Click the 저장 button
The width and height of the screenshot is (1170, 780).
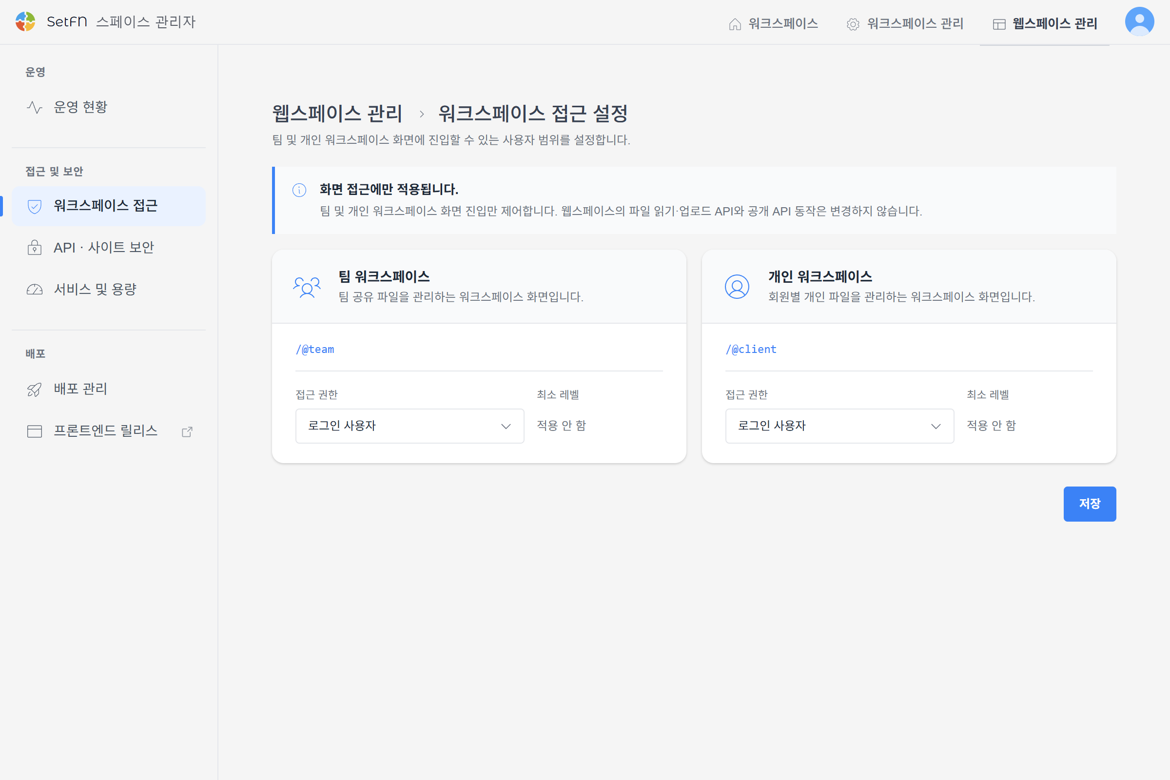(1090, 504)
